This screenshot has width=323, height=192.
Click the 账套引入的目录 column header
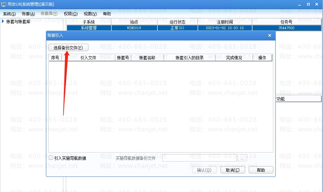click(189, 58)
